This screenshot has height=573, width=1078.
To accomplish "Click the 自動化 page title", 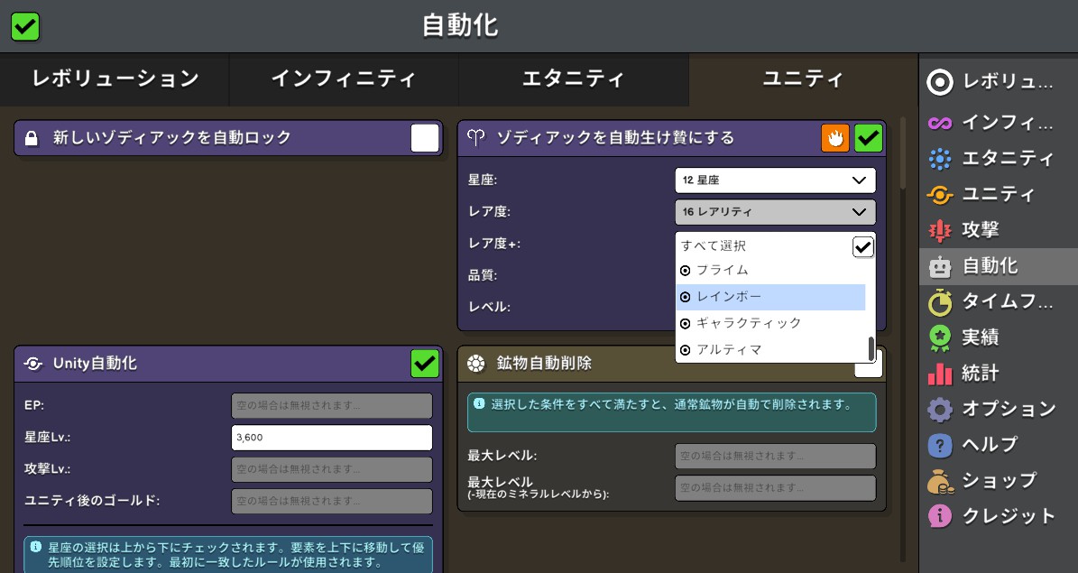I will (x=460, y=26).
